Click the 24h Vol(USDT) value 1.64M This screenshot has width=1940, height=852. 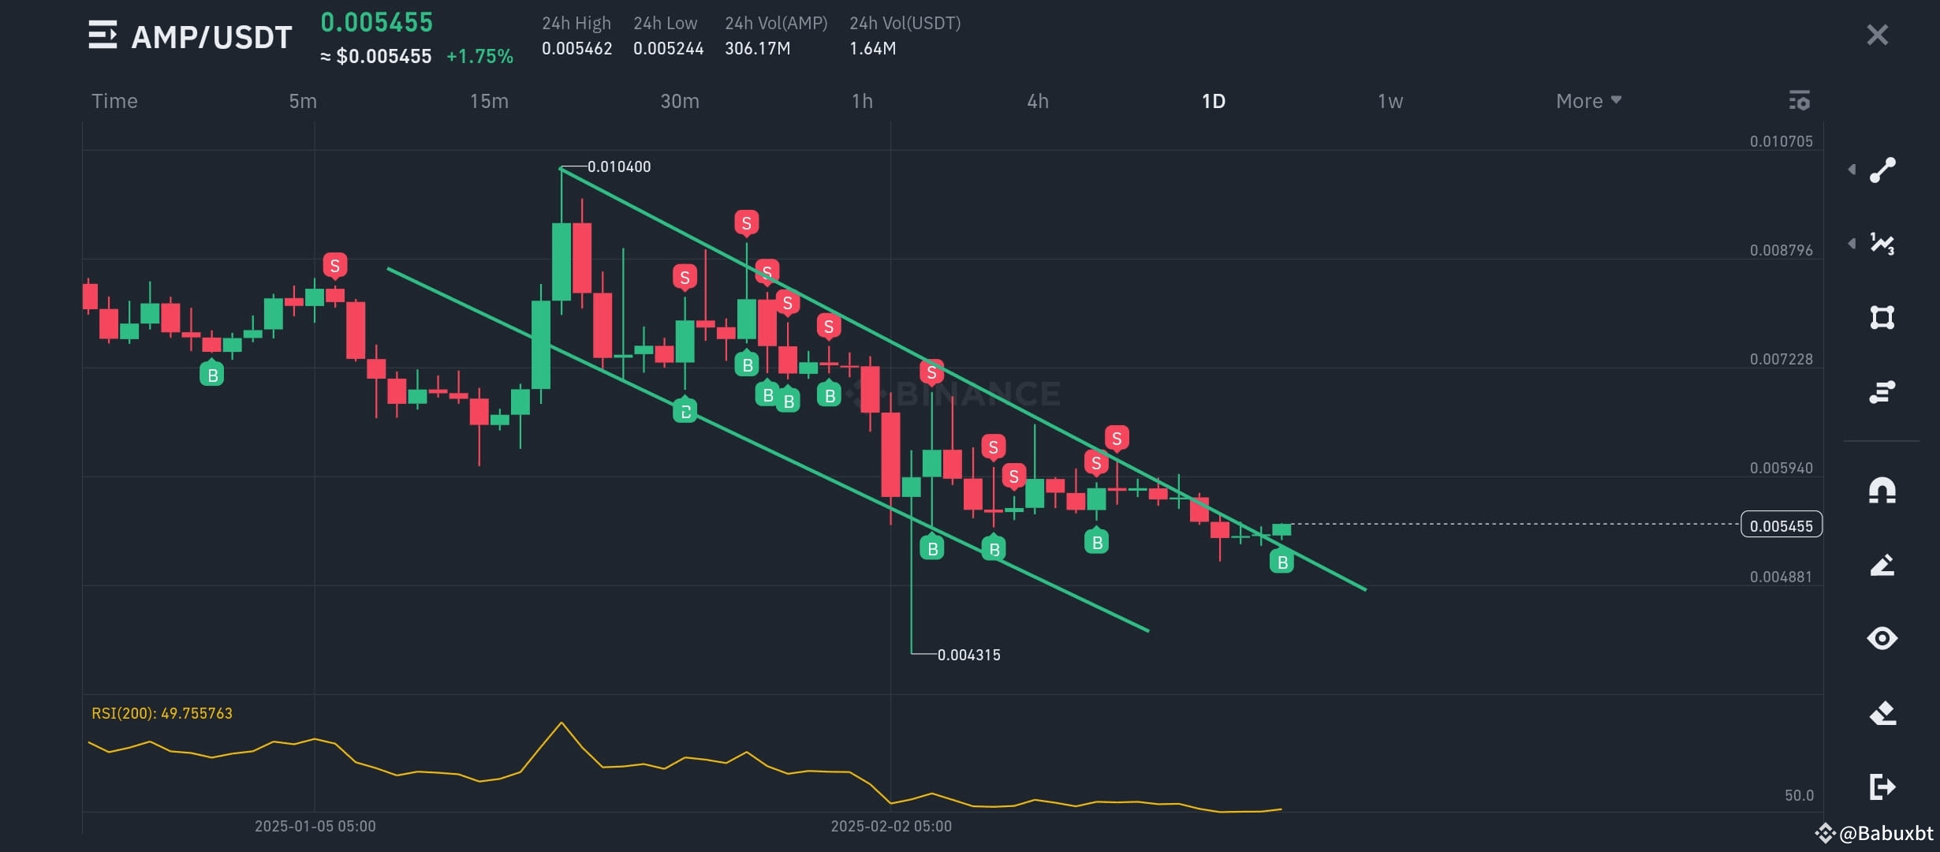[x=872, y=48]
